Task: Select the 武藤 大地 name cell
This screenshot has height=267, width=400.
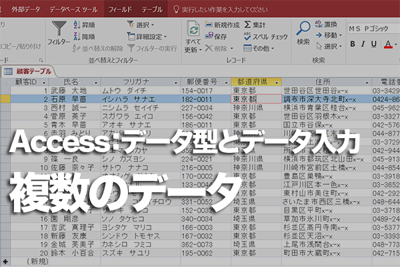Action: 75,91
